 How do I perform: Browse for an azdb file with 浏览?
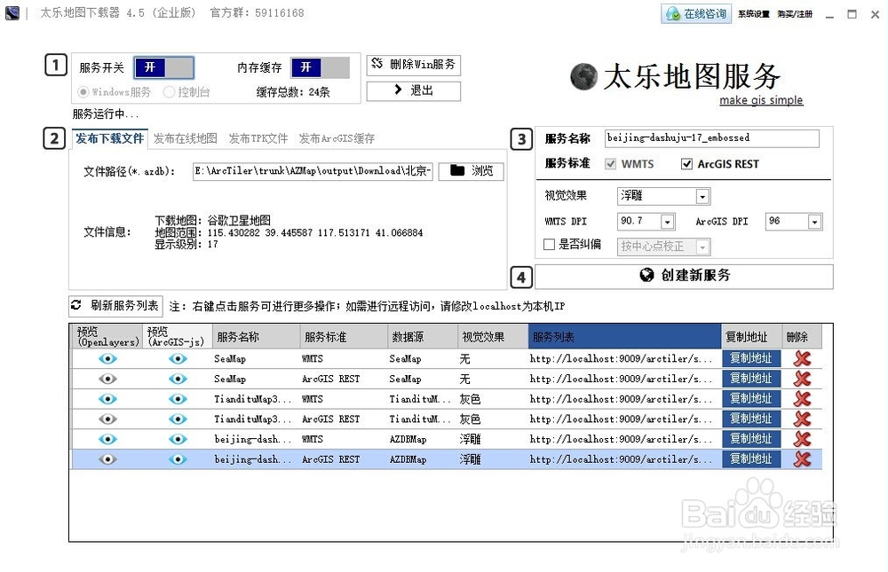pyautogui.click(x=472, y=171)
